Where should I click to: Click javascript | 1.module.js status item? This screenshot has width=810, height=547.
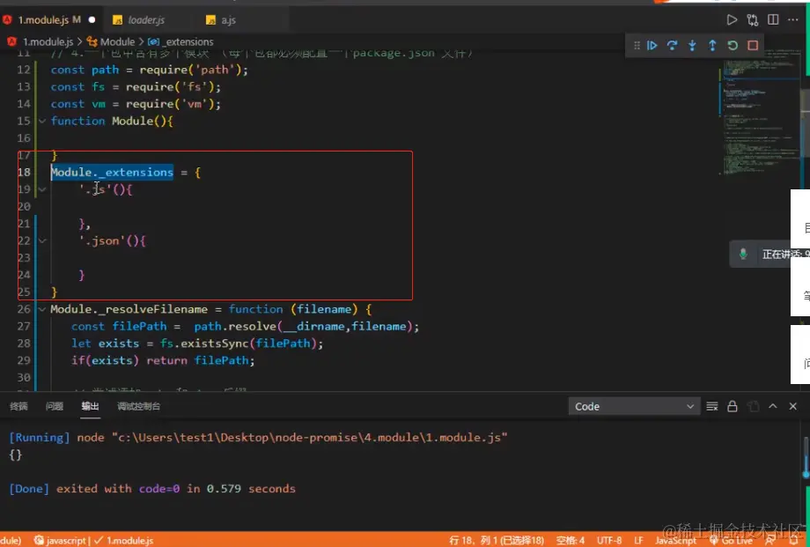point(93,540)
